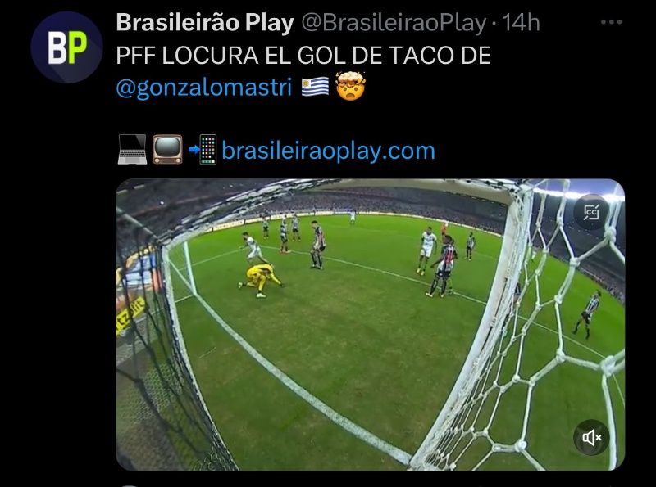Open the @BrasileiraoPlay handle
The height and width of the screenshot is (487, 656).
[394, 23]
